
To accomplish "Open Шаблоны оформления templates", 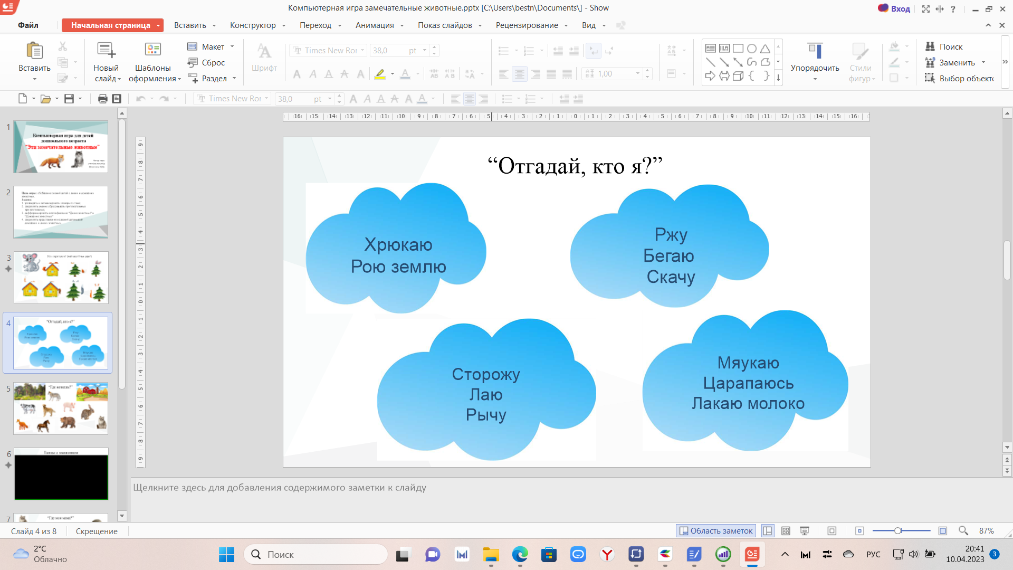I will [152, 51].
